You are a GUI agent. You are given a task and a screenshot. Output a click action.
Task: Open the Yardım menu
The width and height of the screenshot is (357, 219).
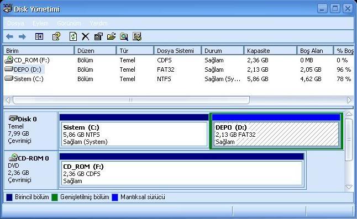[x=98, y=23]
